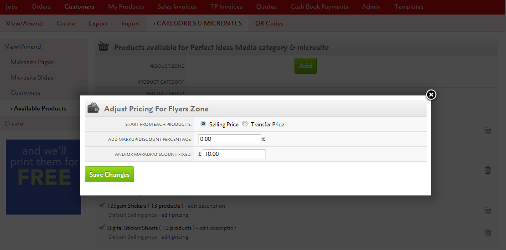Click the basket icon beside Products available
506x250 pixels.
click(103, 47)
